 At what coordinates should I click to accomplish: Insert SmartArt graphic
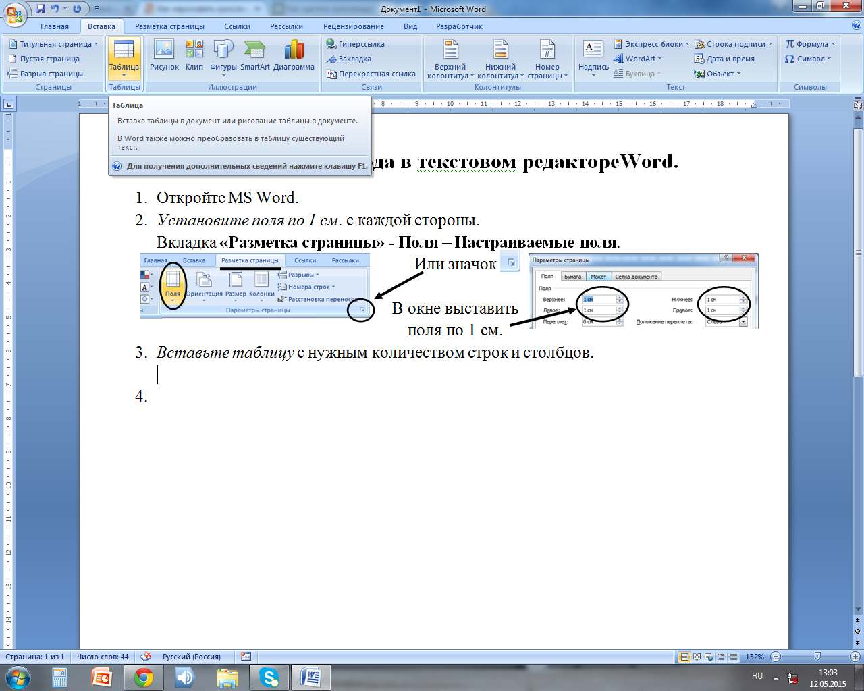click(x=254, y=55)
